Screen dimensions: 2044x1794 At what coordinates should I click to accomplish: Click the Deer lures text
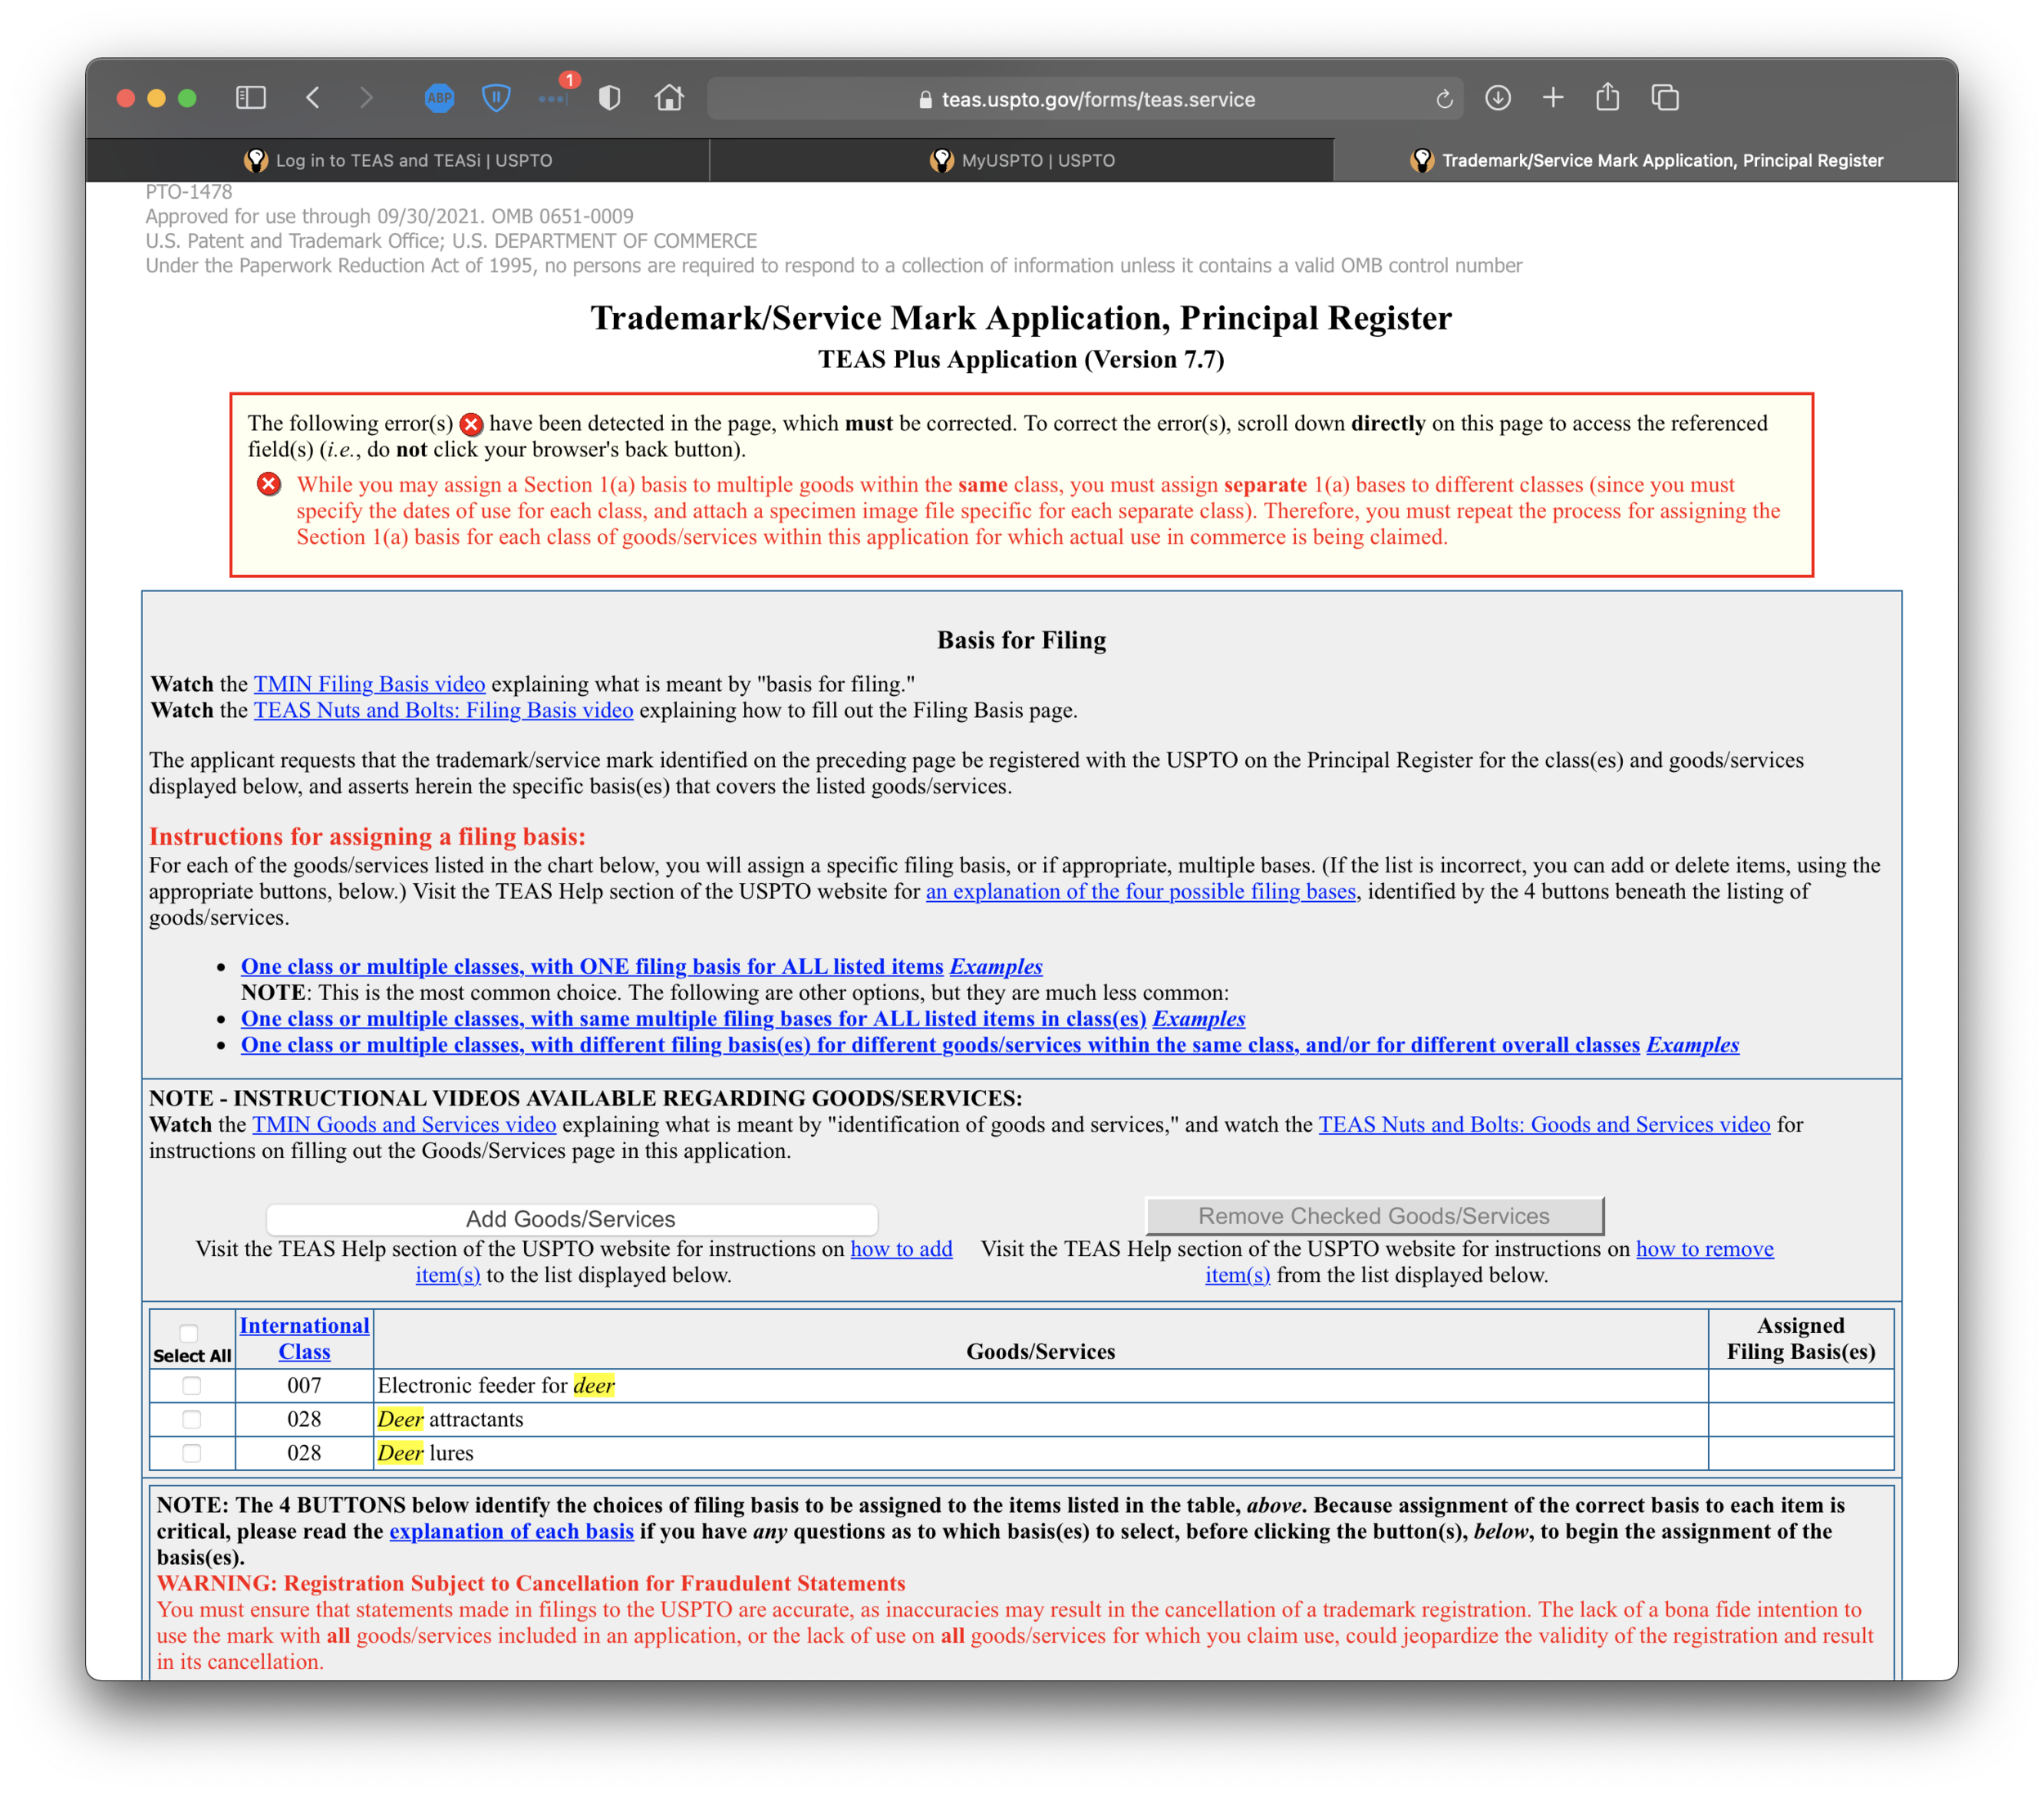coord(425,1454)
